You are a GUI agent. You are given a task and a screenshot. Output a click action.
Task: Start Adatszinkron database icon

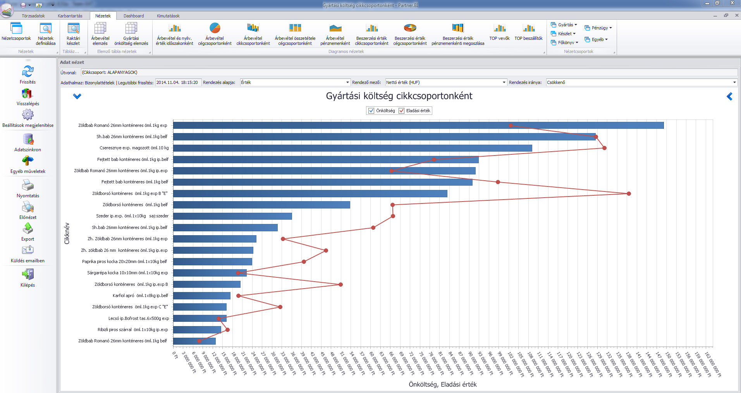point(28,139)
